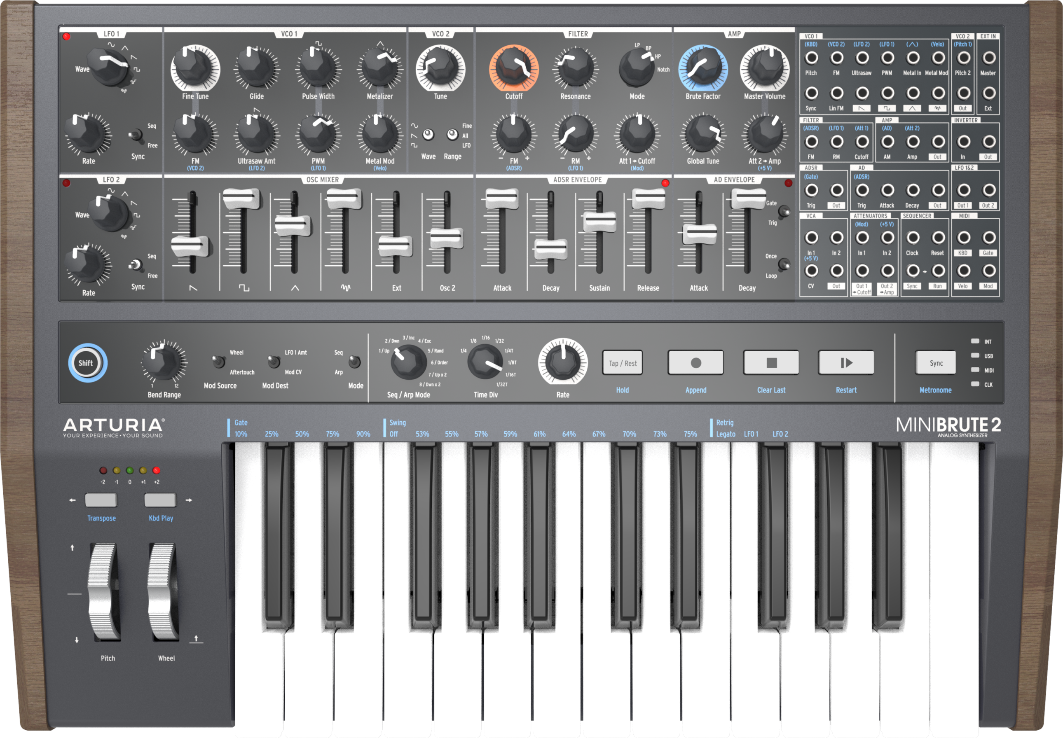1063x738 pixels.
Task: Click the ADSR Release slider
Action: (x=648, y=199)
